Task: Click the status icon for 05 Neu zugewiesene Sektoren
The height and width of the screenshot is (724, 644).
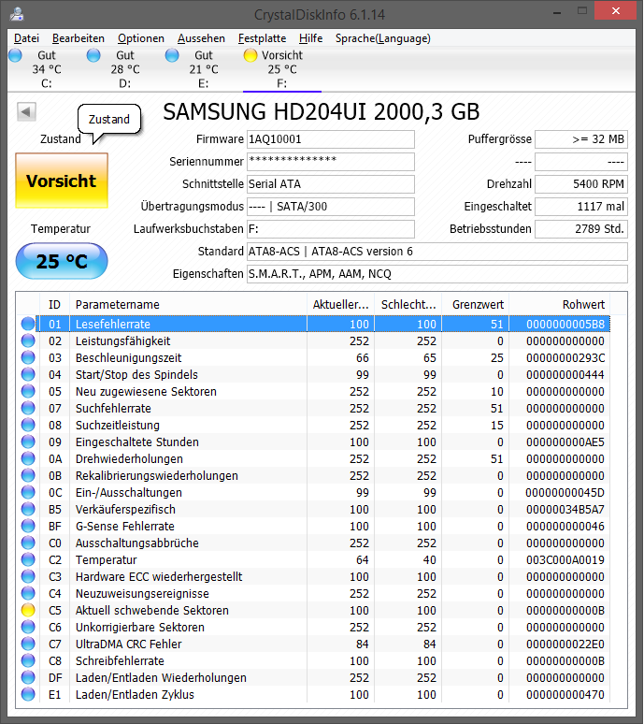Action: [x=28, y=391]
